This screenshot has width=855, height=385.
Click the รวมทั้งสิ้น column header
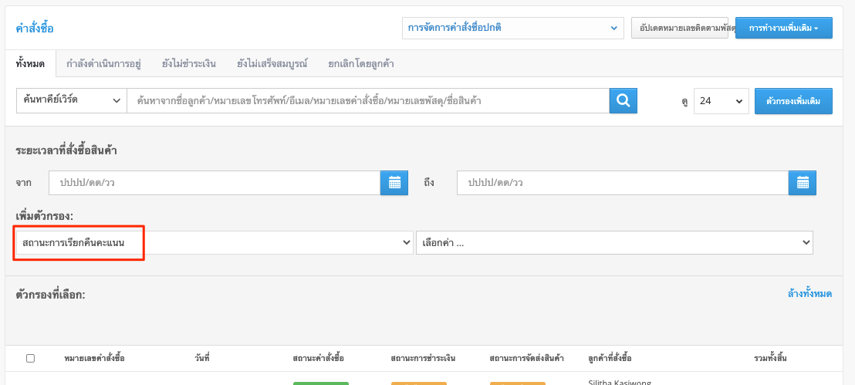point(770,358)
